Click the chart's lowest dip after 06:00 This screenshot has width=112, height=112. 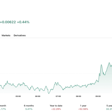click(49, 93)
